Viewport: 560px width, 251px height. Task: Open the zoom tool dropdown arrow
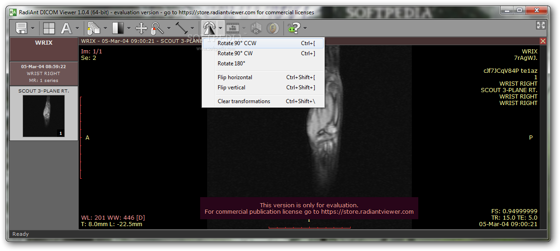pyautogui.click(x=169, y=29)
